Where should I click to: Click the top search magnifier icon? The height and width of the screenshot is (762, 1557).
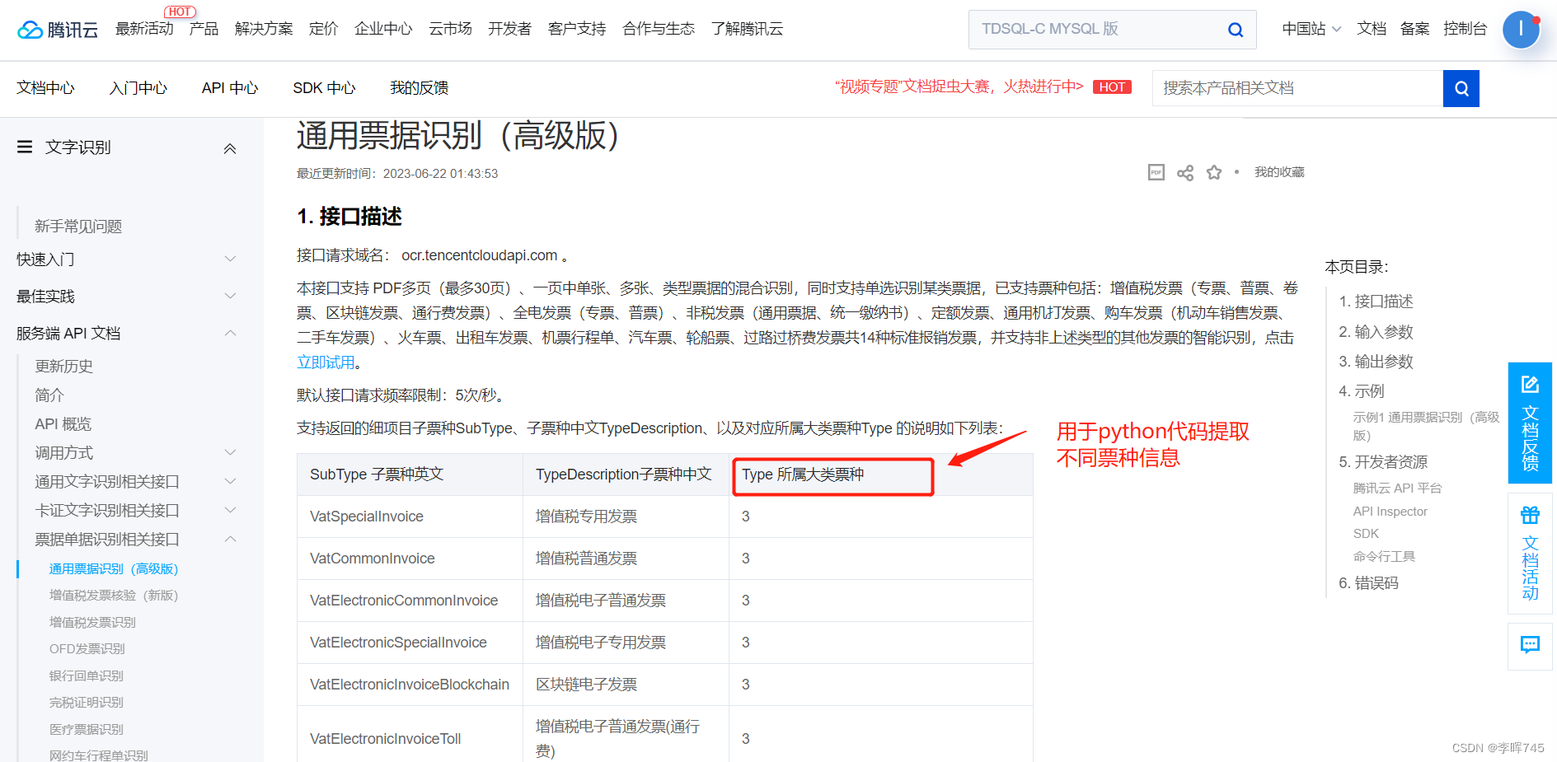[1235, 30]
